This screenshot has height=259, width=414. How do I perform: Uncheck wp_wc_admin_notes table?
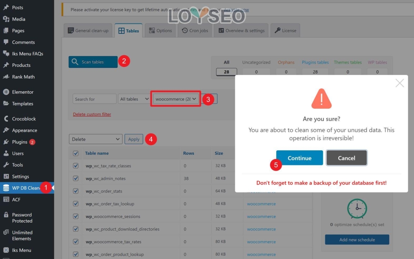point(76,178)
